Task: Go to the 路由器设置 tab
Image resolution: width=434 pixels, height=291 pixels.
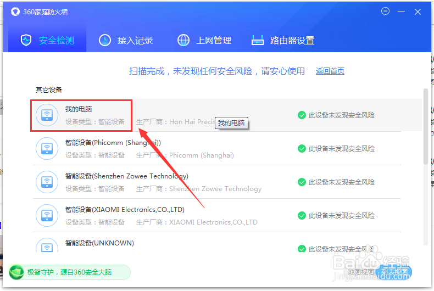Action: click(283, 41)
